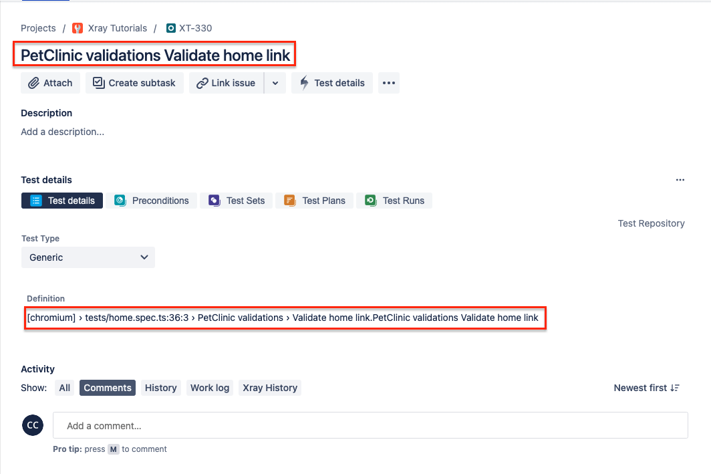The image size is (711, 474).
Task: Open the Xray Tutorials breadcrumb link
Action: tap(118, 28)
